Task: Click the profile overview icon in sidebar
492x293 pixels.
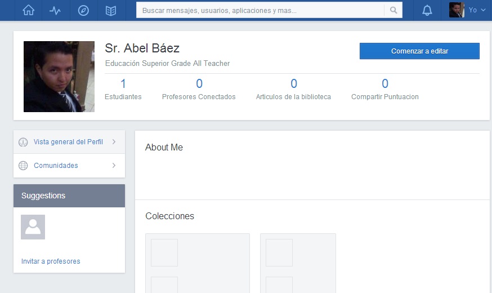Action: [23, 142]
